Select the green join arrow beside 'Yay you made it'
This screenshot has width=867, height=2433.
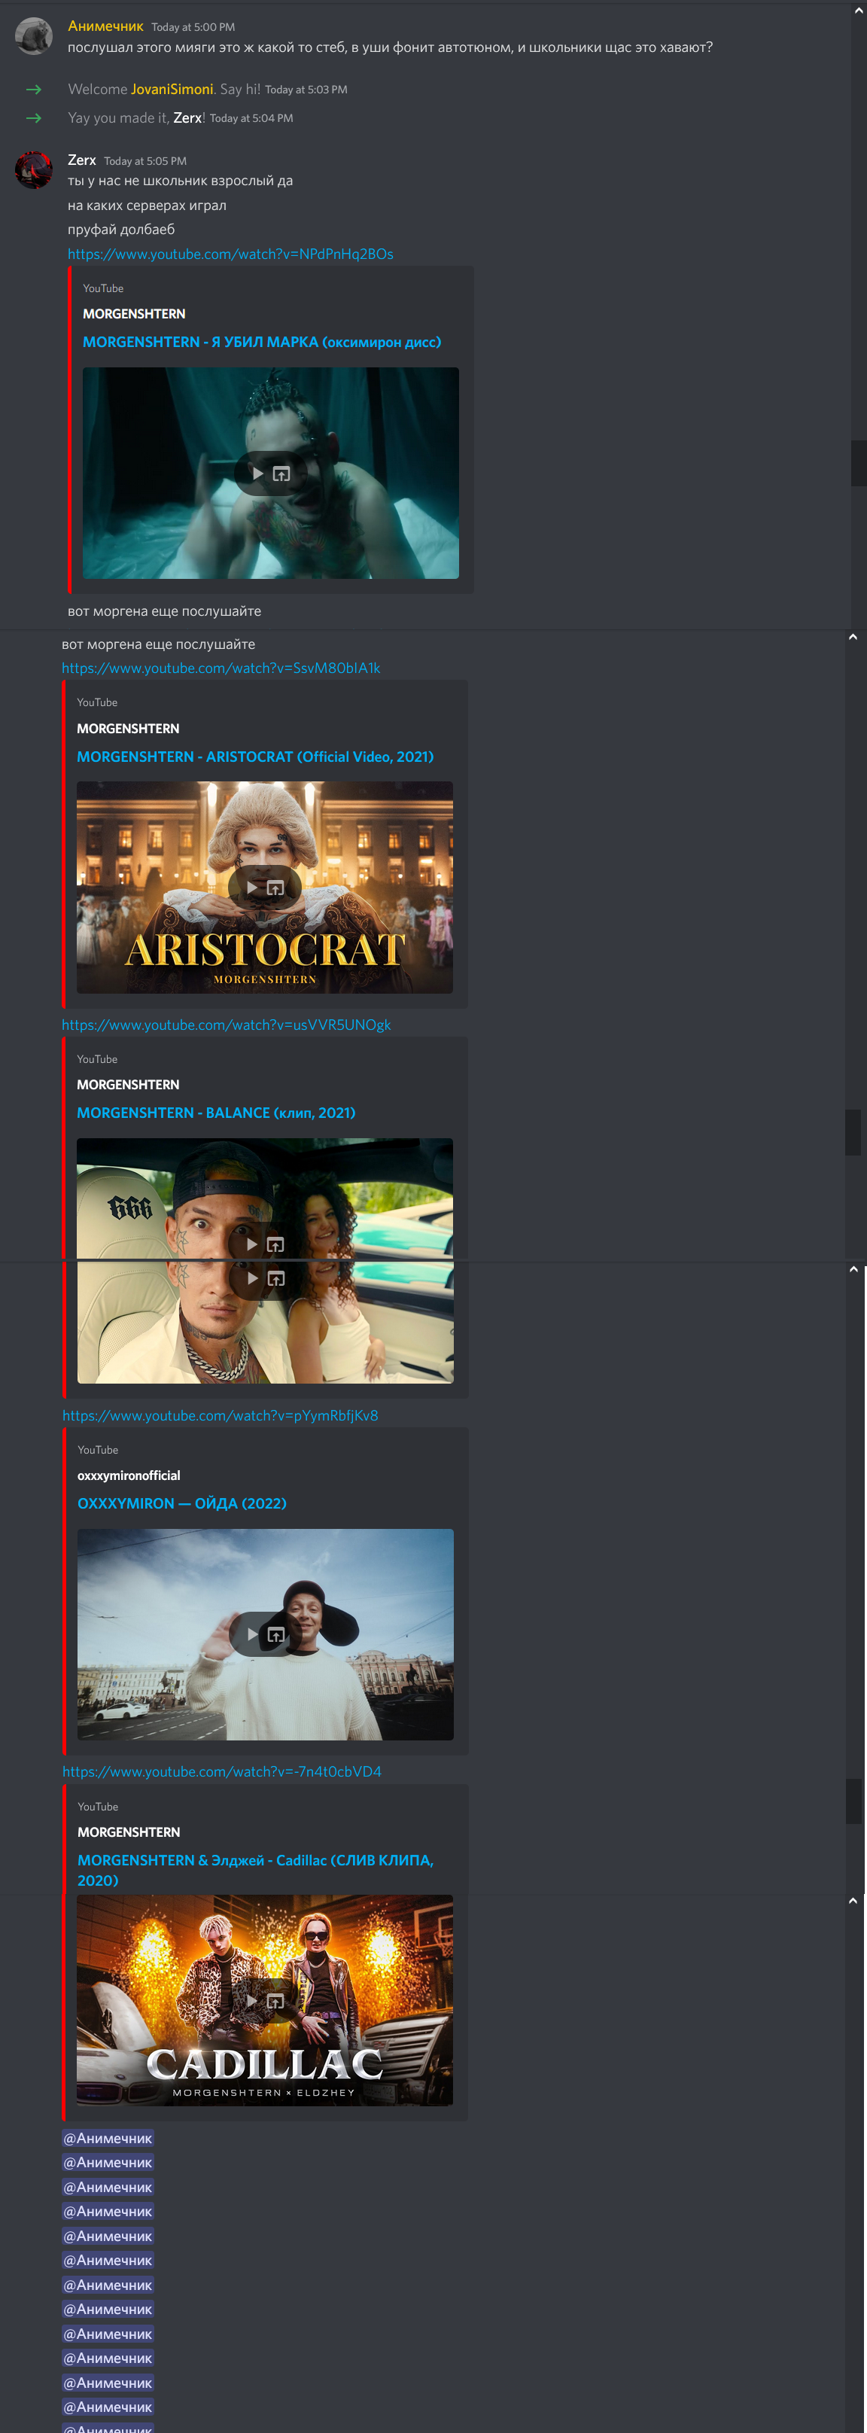pyautogui.click(x=34, y=118)
